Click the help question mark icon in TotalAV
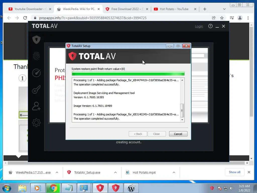The height and width of the screenshot is (193, 257). 210,26
